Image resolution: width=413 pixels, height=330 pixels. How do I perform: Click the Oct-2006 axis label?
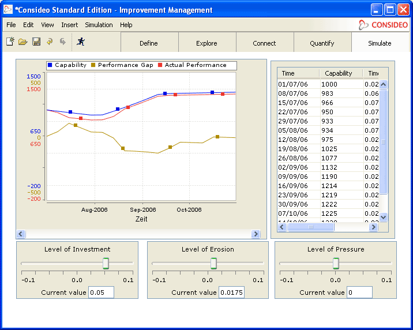pos(189,210)
